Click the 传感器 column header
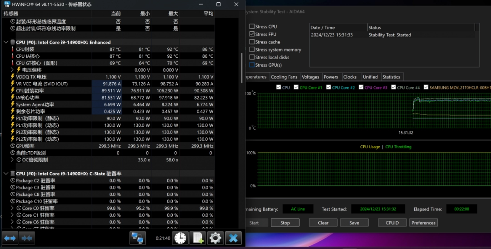This screenshot has width=491, height=249. (x=47, y=14)
